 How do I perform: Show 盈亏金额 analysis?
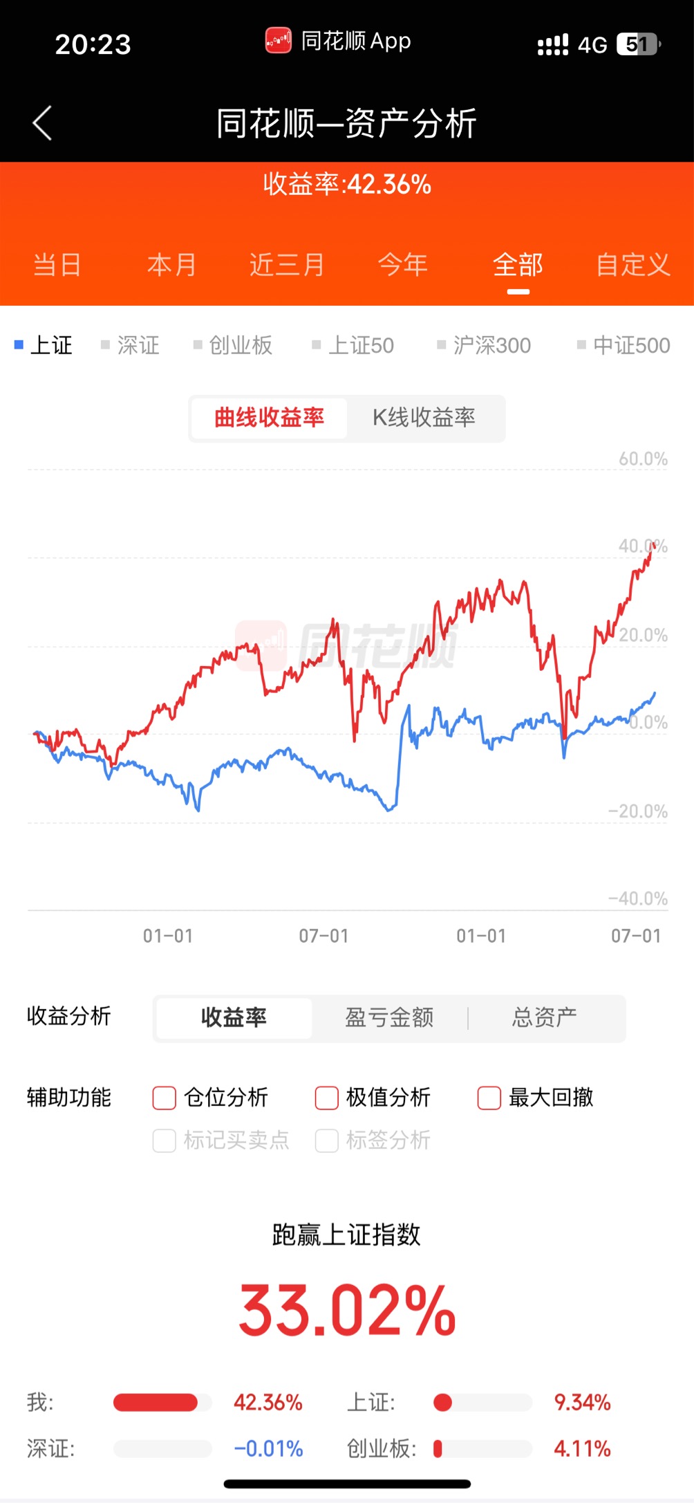(x=389, y=1017)
